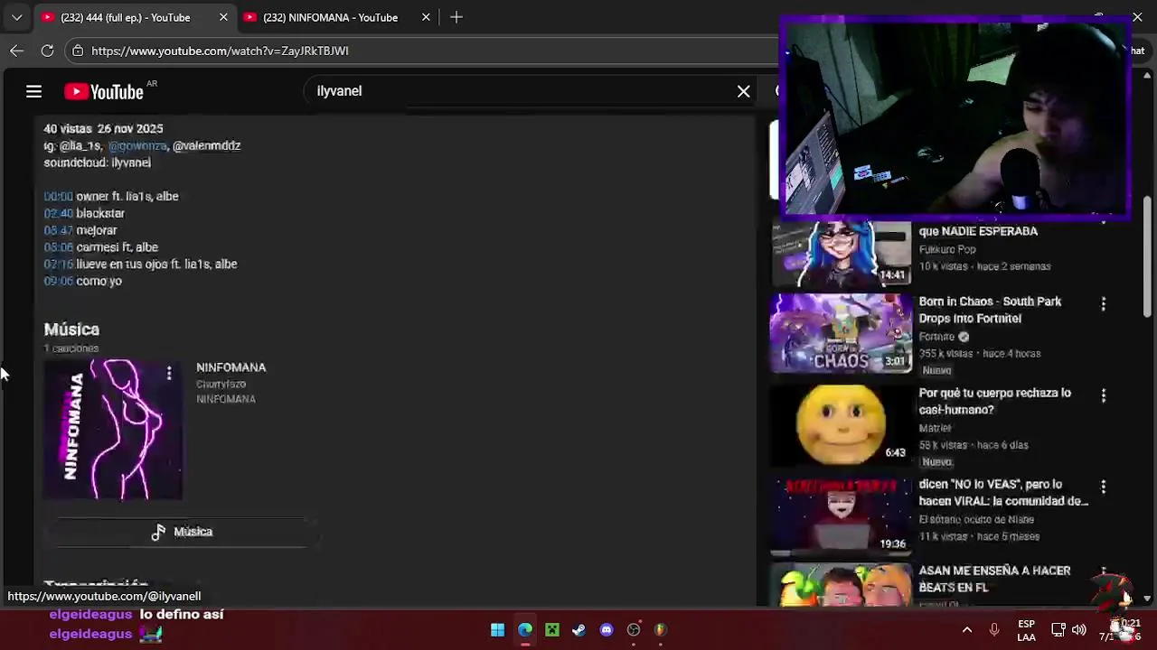Viewport: 1157px width, 650px height.
Task: Open the YouTube hamburger guide menu
Action: (33, 91)
